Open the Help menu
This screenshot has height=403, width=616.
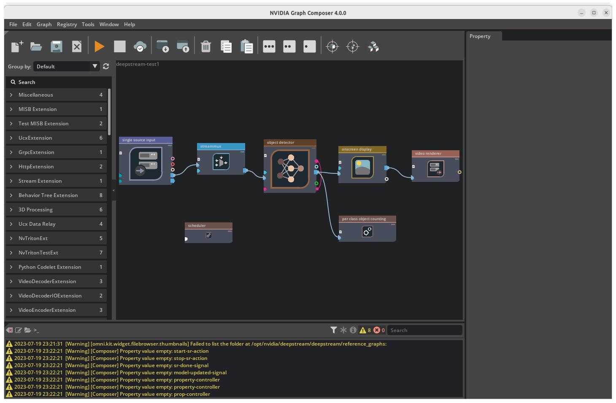[x=130, y=24]
